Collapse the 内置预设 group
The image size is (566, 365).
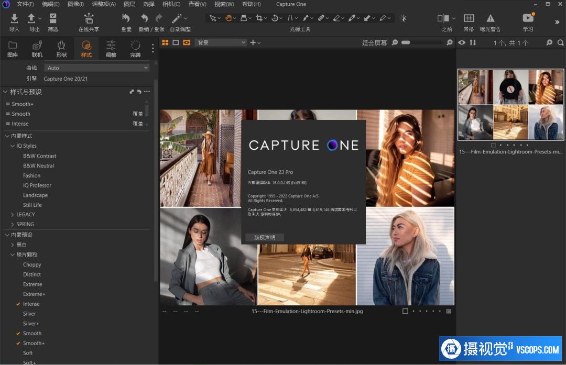[7, 235]
